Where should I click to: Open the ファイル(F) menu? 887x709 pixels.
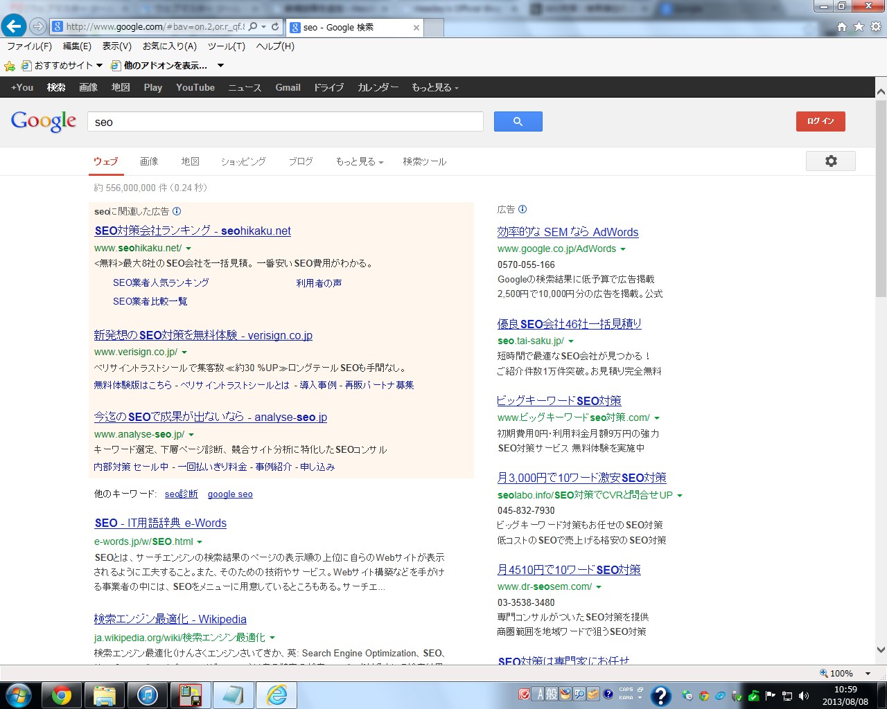29,46
